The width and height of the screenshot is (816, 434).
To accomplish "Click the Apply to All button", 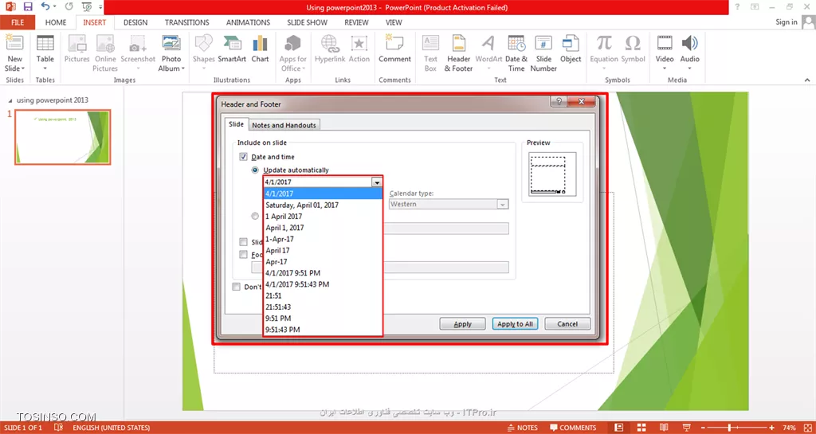I will click(516, 324).
